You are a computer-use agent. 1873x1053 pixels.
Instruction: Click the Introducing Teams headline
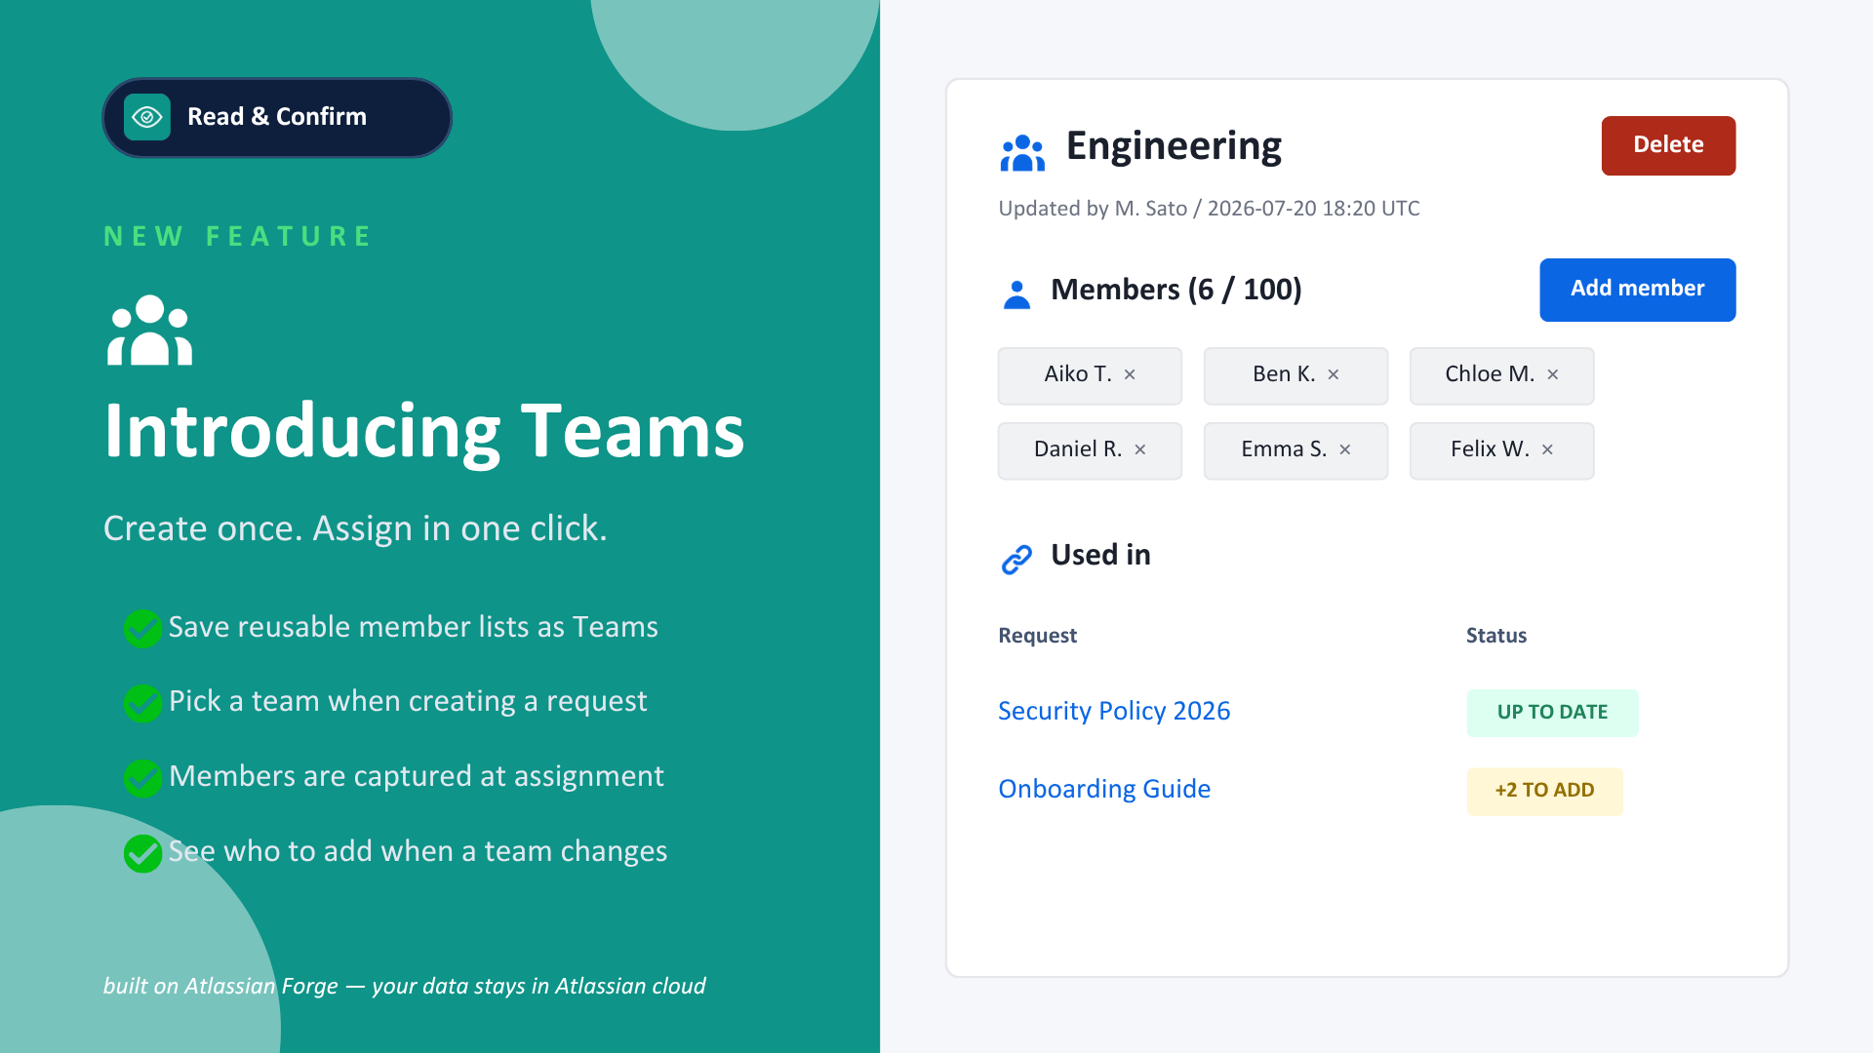(x=424, y=431)
